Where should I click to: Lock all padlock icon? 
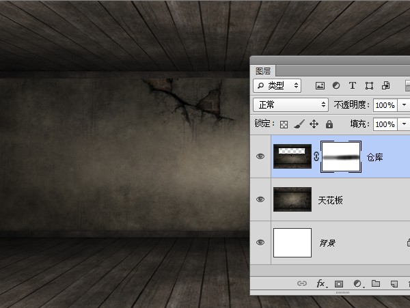[329, 124]
